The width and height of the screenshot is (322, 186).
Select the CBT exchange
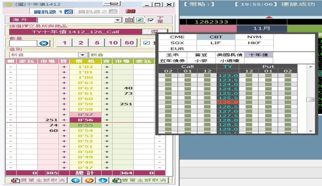point(215,37)
